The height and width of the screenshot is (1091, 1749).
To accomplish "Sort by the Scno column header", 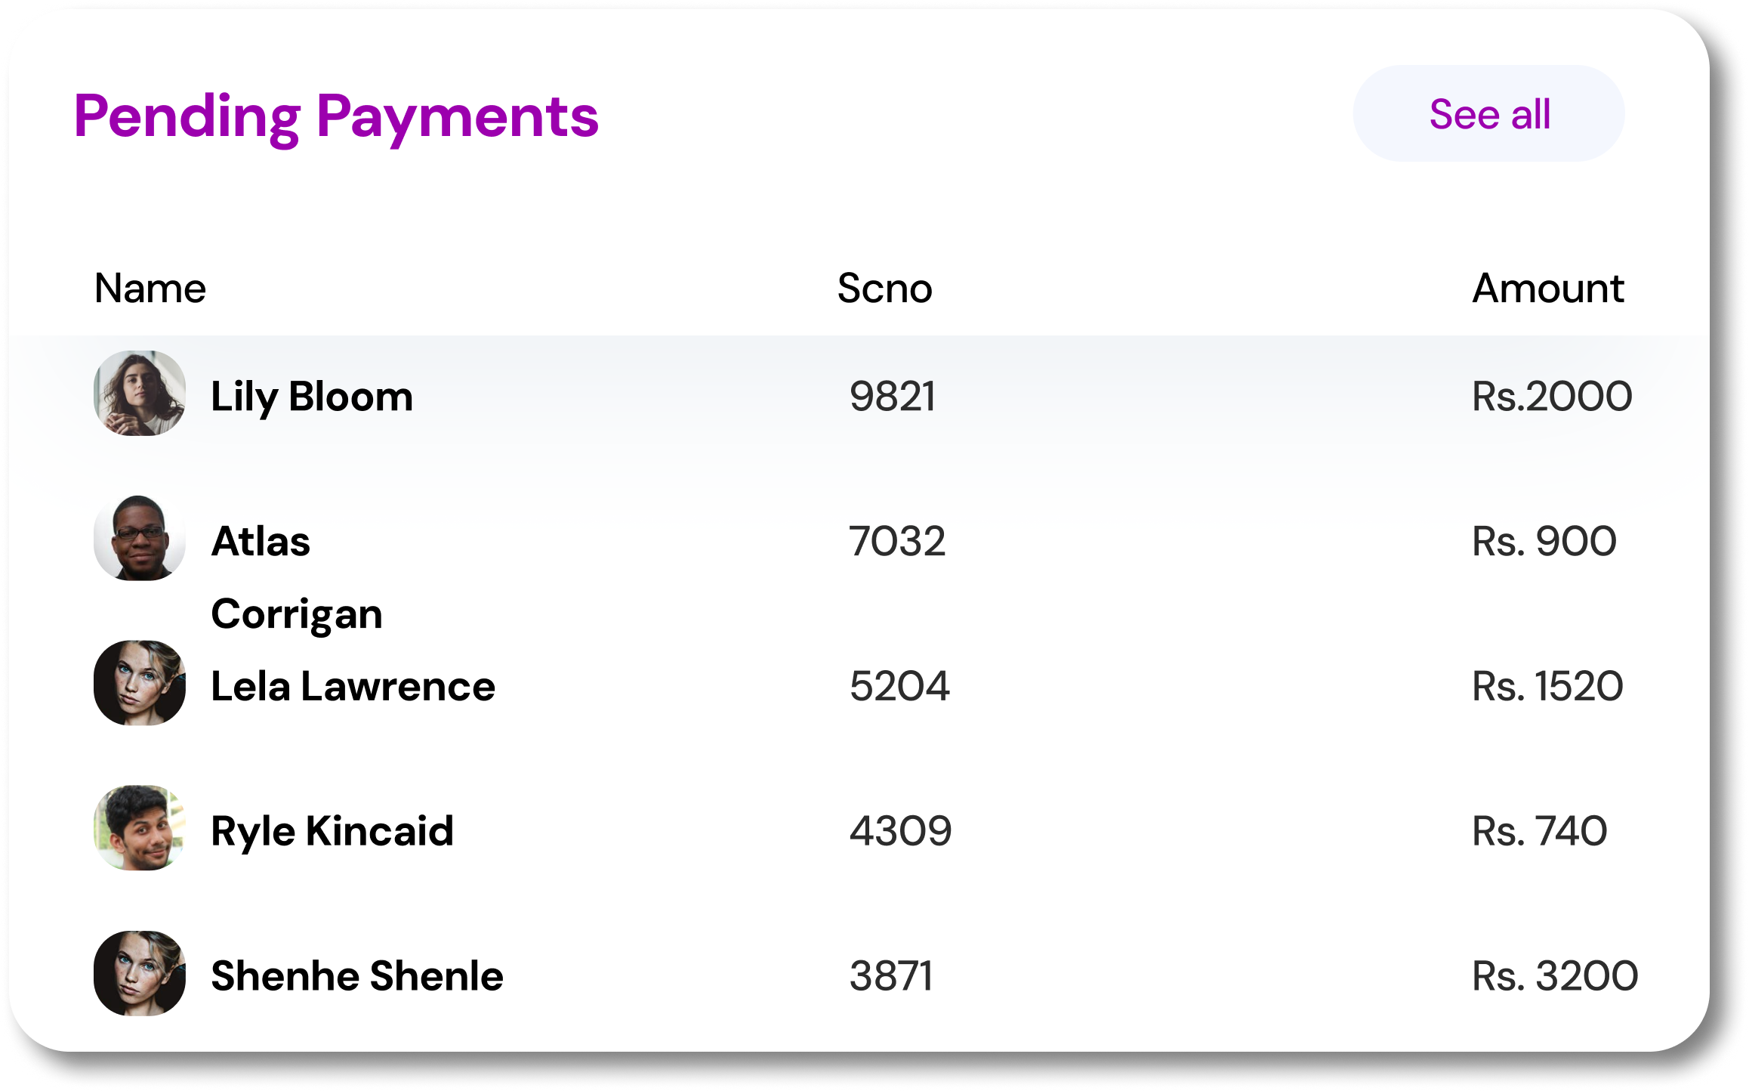I will click(x=884, y=289).
